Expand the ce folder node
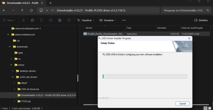The image size is (213, 110). point(11,59)
